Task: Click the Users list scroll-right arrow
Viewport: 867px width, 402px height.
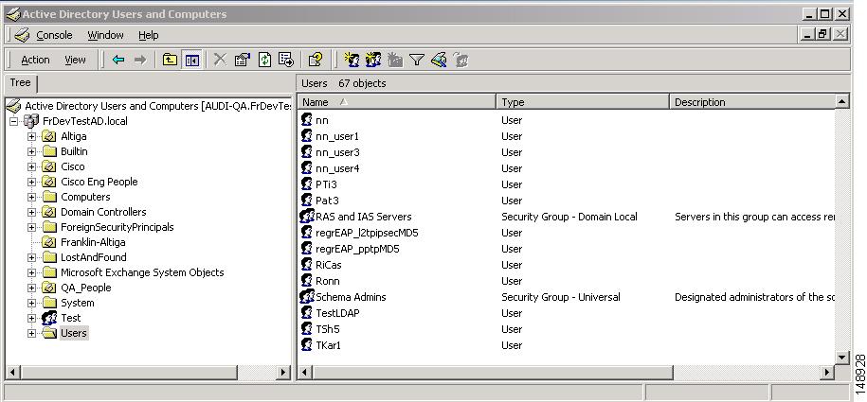Action: point(827,372)
